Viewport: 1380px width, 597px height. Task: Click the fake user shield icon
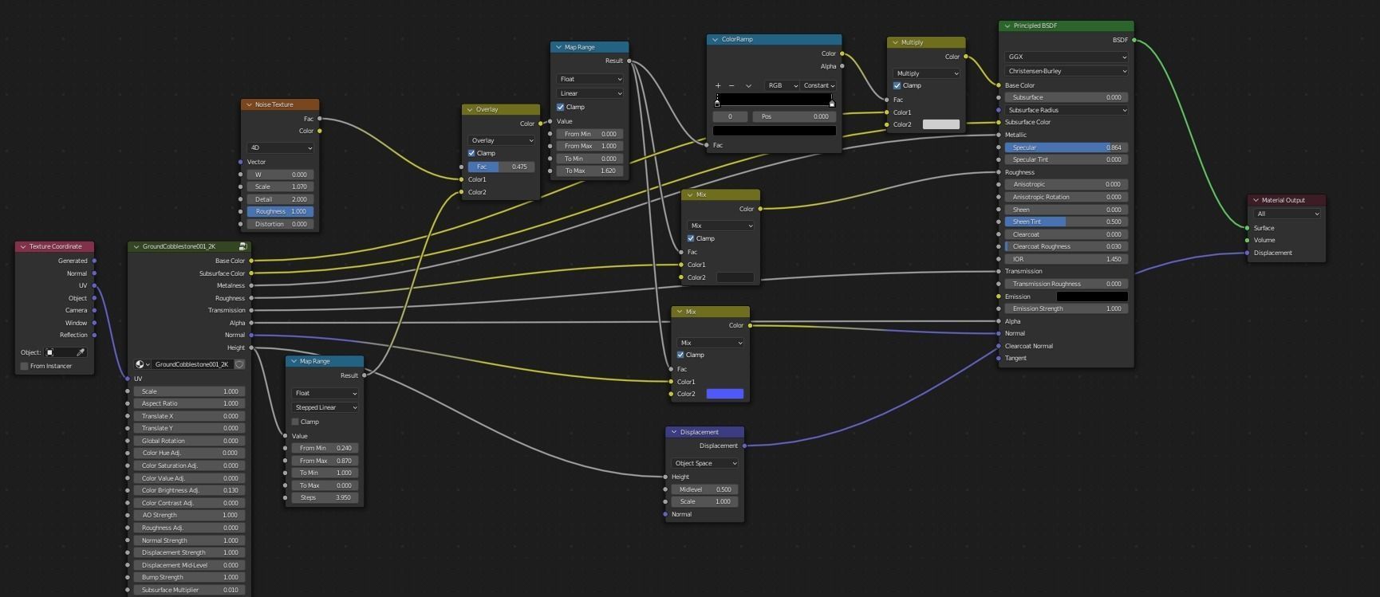(x=239, y=364)
